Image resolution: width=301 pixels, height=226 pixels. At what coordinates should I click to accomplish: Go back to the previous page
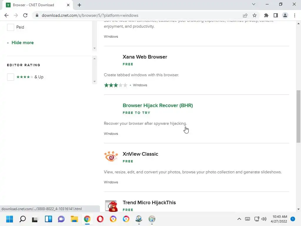[6, 15]
